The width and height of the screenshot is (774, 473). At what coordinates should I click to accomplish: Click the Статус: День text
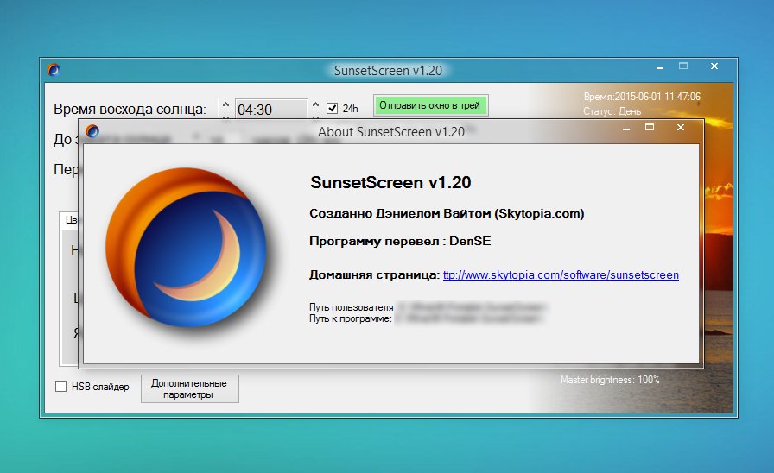click(612, 111)
